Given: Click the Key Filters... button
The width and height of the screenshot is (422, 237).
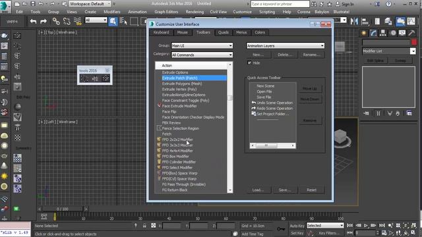Looking at the screenshot, I should (329, 233).
